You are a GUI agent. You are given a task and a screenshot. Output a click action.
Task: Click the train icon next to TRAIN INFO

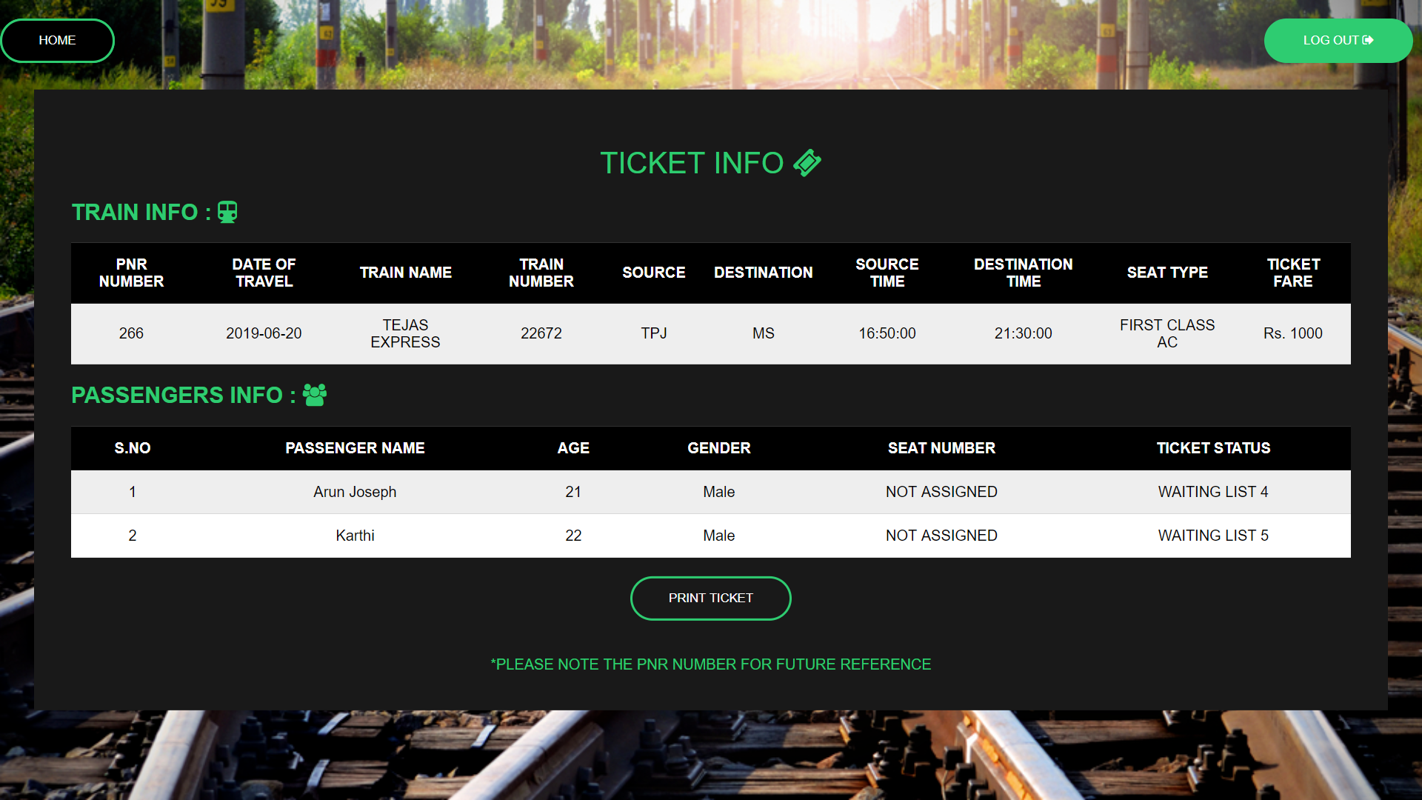pyautogui.click(x=227, y=212)
